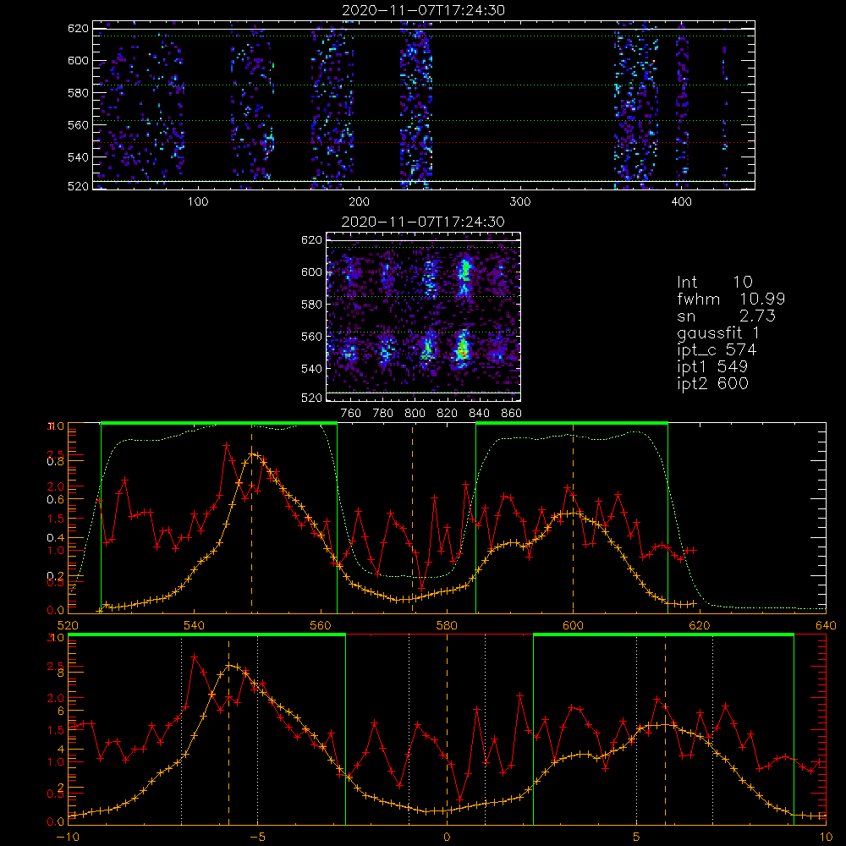This screenshot has width=846, height=846.
Task: Click x-axis label 5 on bottom plot
Action: [636, 837]
